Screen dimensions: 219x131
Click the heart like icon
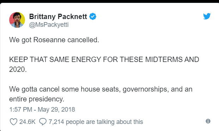tap(13, 121)
